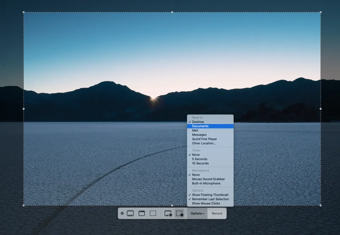Viewport: 340px width, 235px height.
Task: Disable Show Floating Thumbnail option
Action: (x=209, y=195)
